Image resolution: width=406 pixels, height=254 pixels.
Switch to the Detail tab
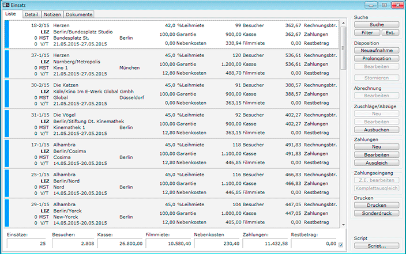32,14
